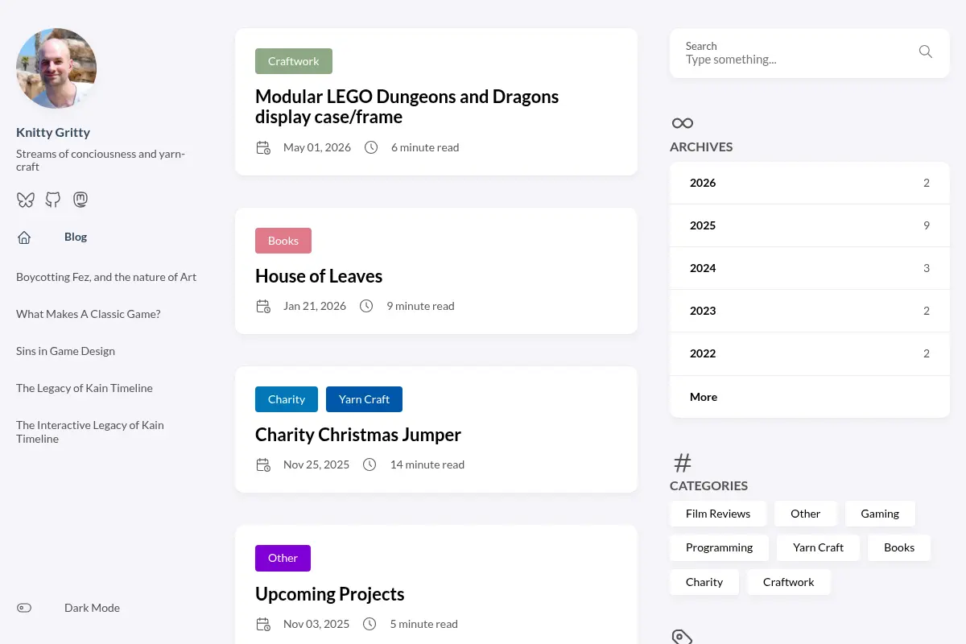Toggle Dark Mode switch
Image resolution: width=966 pixels, height=644 pixels.
24,608
